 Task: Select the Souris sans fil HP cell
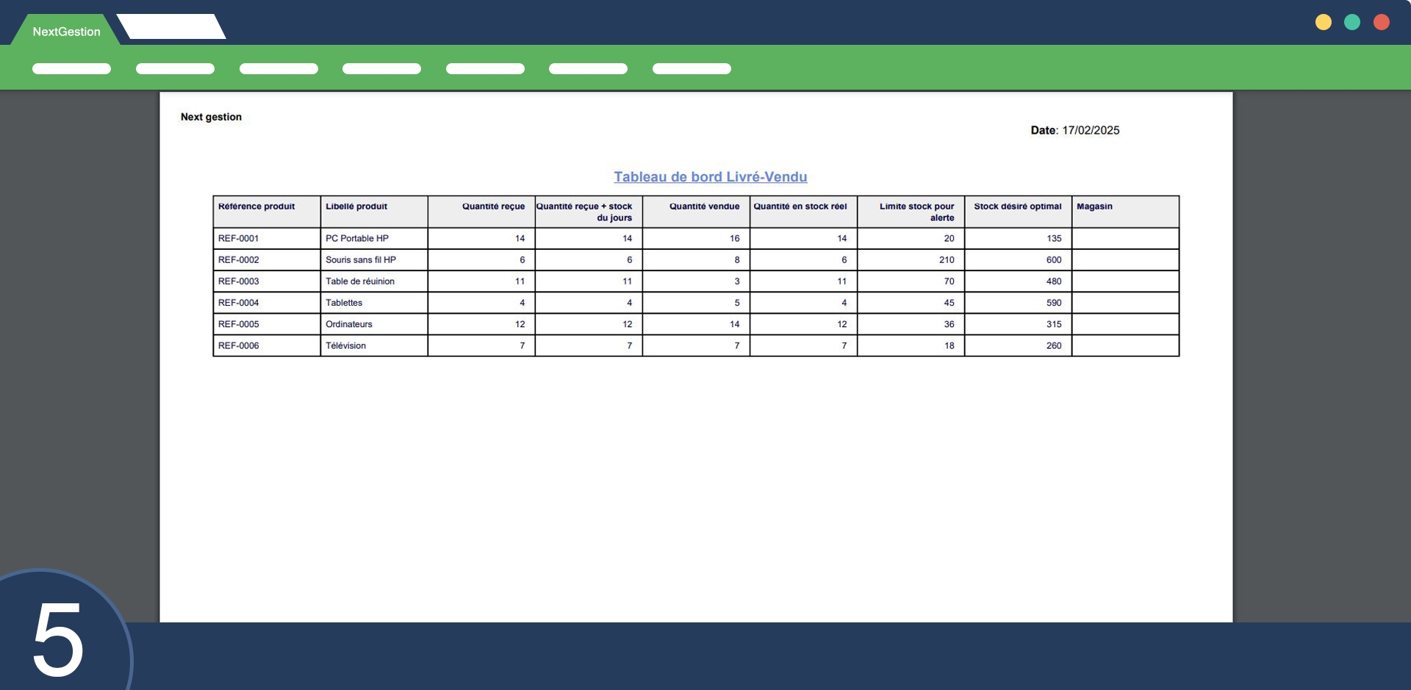[x=361, y=260]
